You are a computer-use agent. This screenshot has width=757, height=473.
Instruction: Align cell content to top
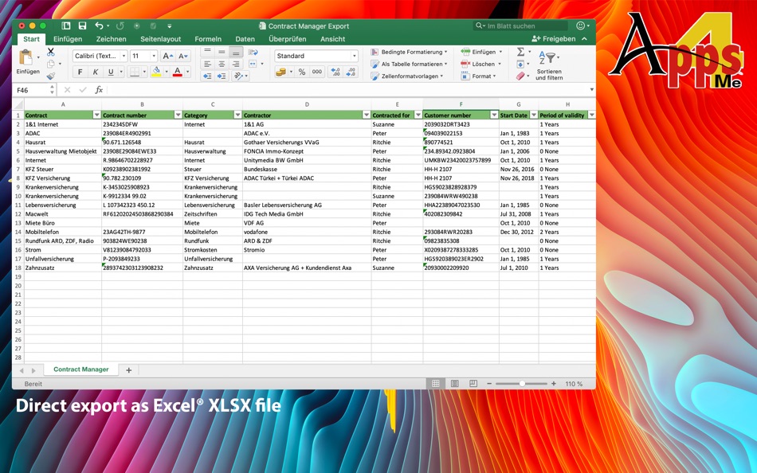[x=207, y=52]
